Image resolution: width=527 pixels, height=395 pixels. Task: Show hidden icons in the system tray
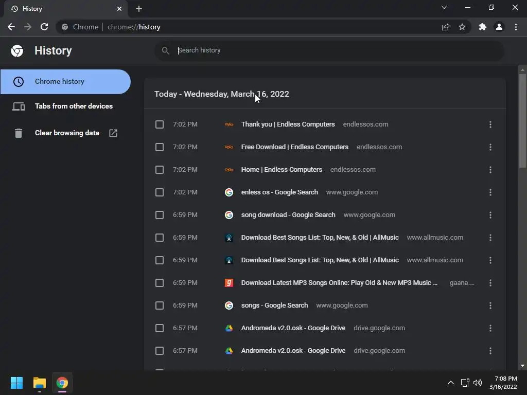pos(451,383)
